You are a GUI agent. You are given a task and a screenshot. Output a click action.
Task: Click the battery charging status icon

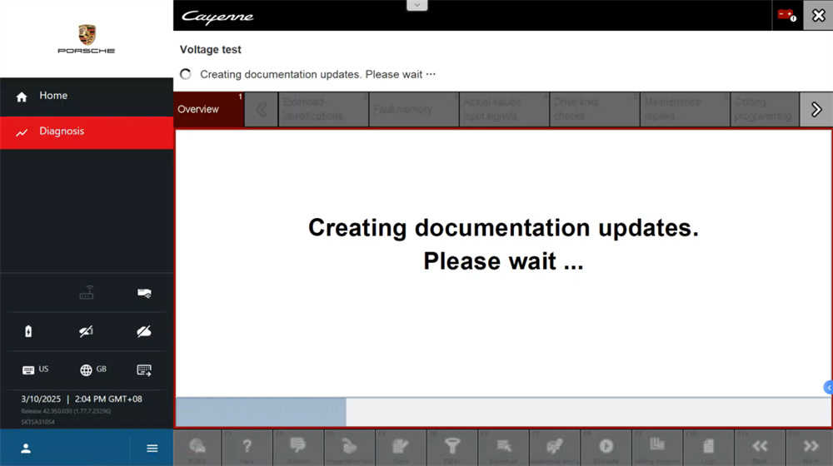pyautogui.click(x=29, y=331)
